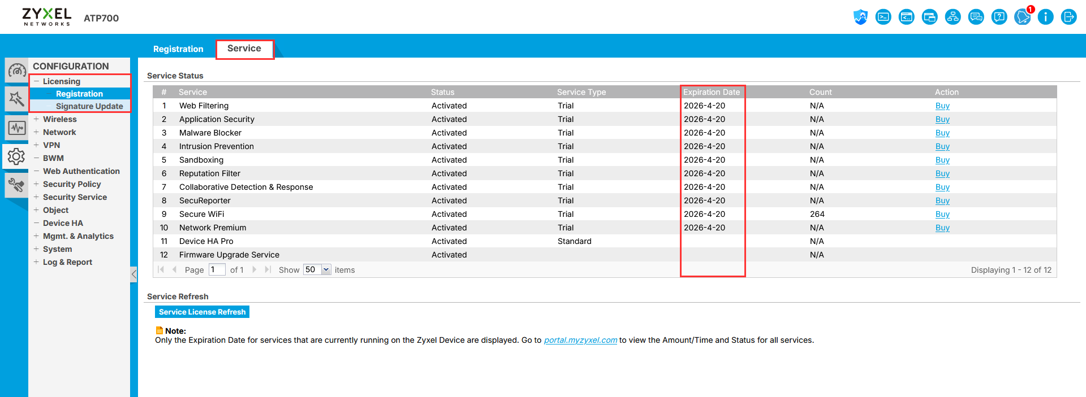1086x397 pixels.
Task: Select the Firmware Upgrade Service row
Action: pyautogui.click(x=605, y=255)
